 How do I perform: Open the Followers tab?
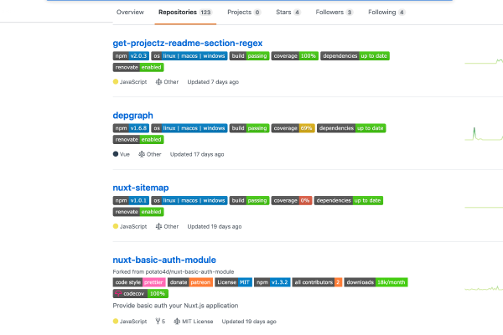(x=334, y=13)
